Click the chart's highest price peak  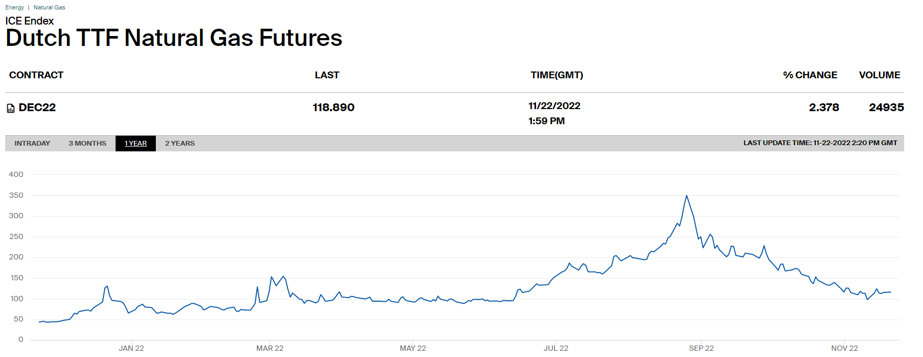(686, 196)
